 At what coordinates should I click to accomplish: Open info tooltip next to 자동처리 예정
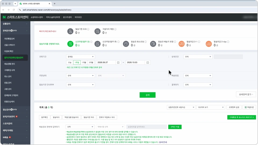pos(115,29)
